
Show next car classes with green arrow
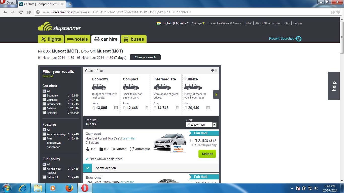pyautogui.click(x=216, y=94)
